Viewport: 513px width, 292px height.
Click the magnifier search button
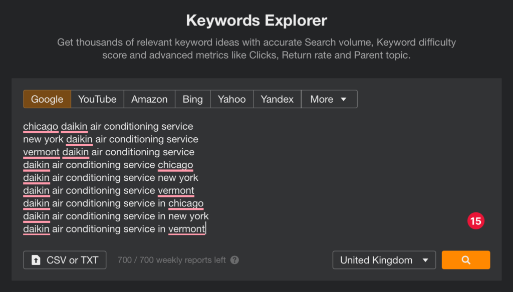click(465, 260)
